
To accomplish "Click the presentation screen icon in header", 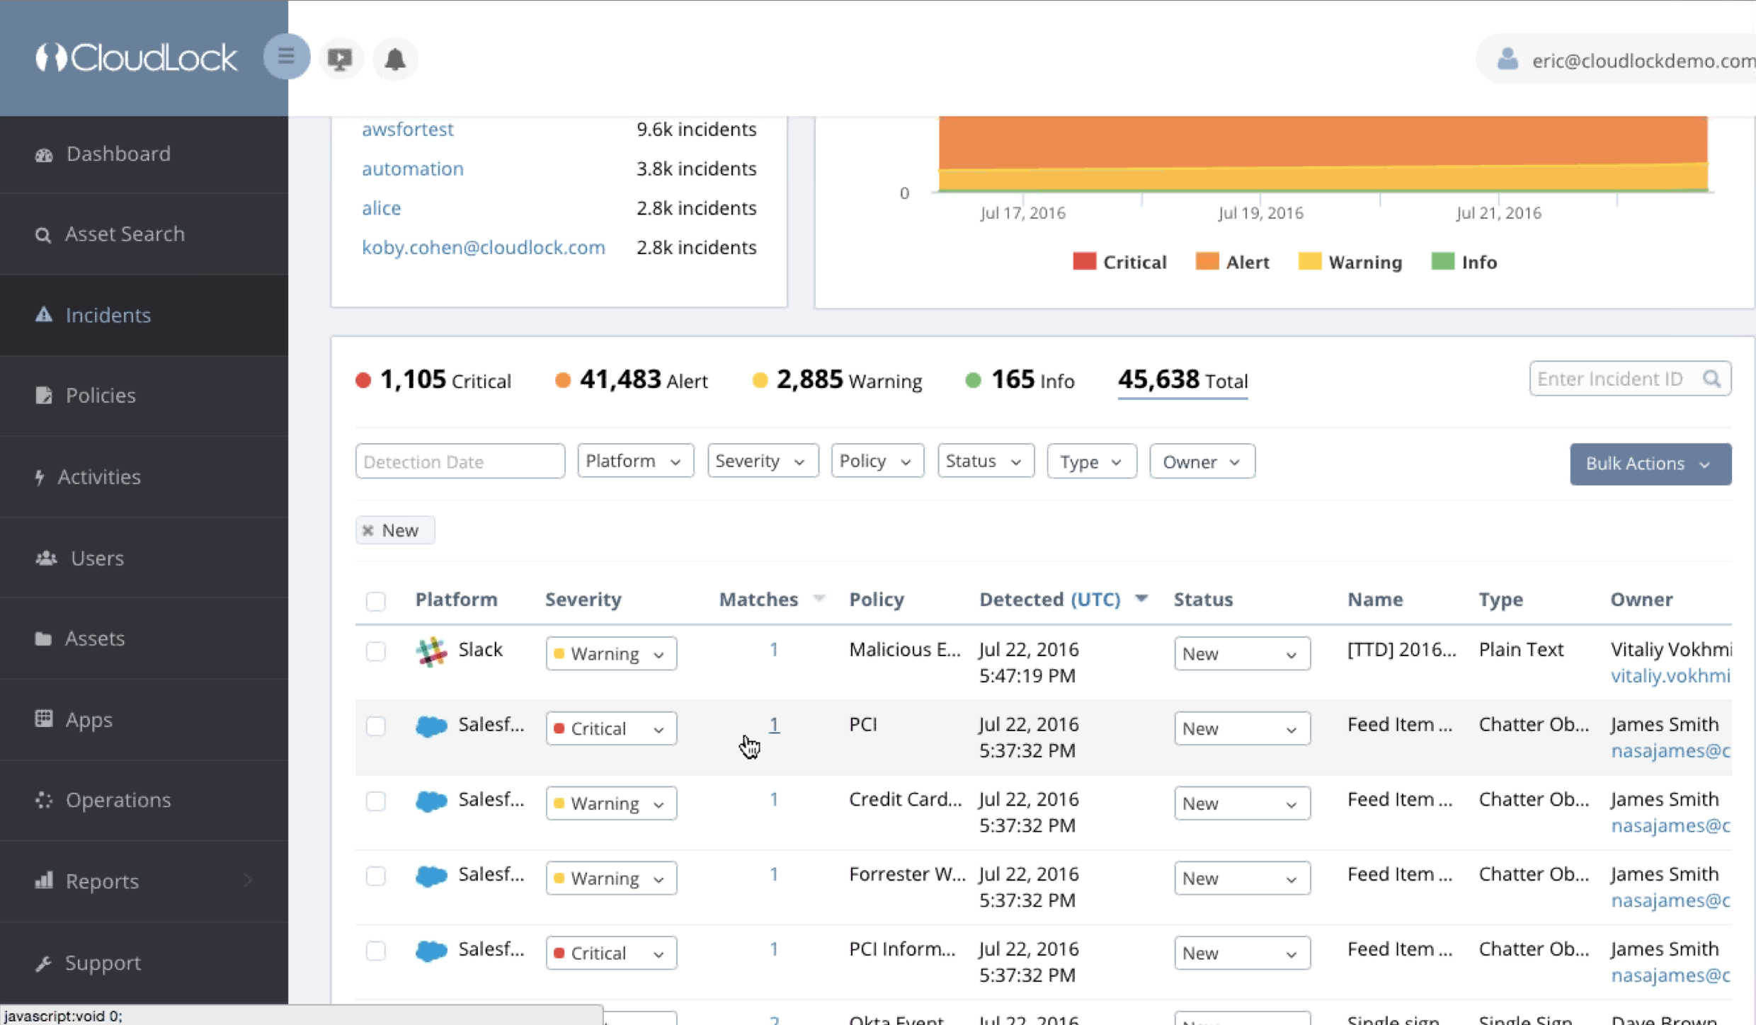I will 341,59.
